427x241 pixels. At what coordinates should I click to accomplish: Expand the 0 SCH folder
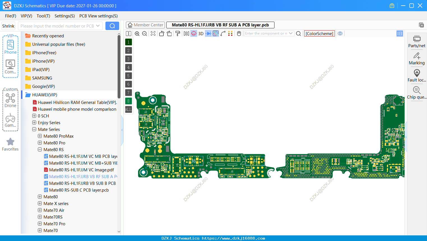pos(34,116)
